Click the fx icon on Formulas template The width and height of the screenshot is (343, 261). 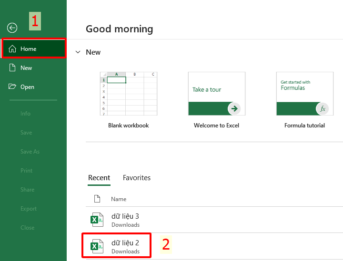323,108
